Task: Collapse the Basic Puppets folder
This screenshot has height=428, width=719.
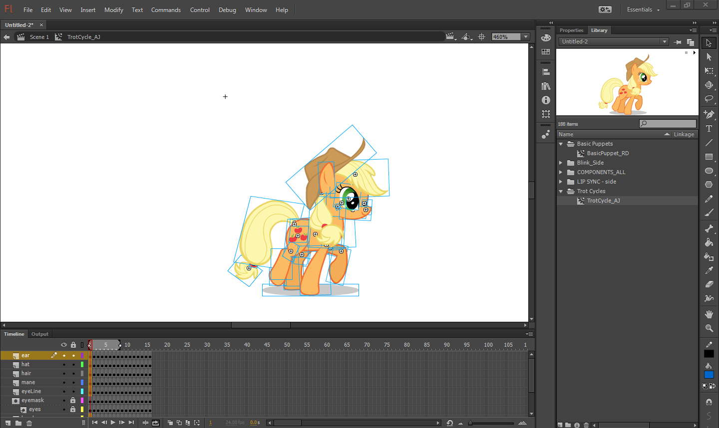Action: click(561, 144)
